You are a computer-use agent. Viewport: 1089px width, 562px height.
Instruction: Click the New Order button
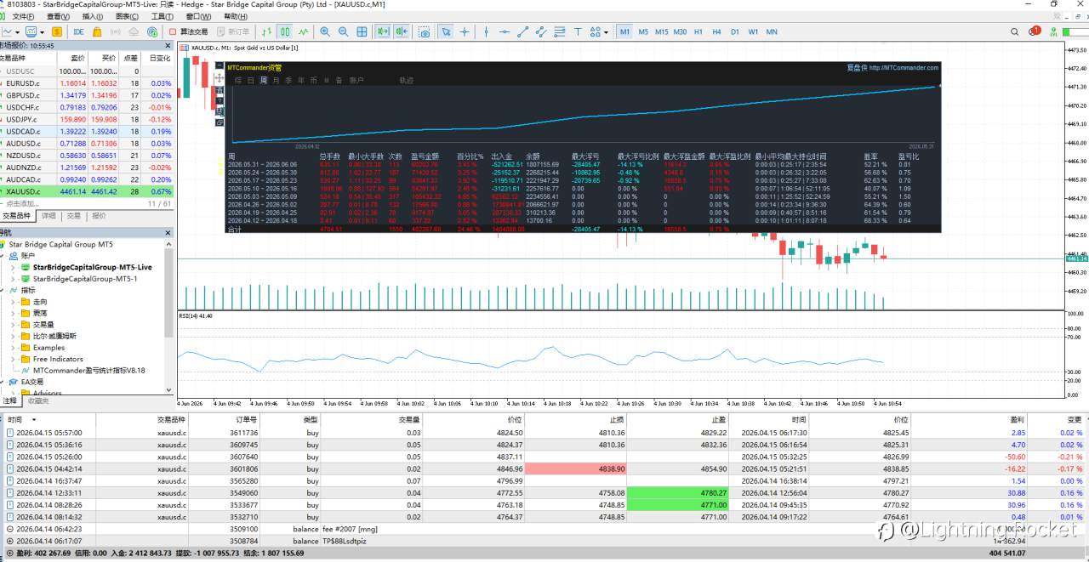coord(231,31)
